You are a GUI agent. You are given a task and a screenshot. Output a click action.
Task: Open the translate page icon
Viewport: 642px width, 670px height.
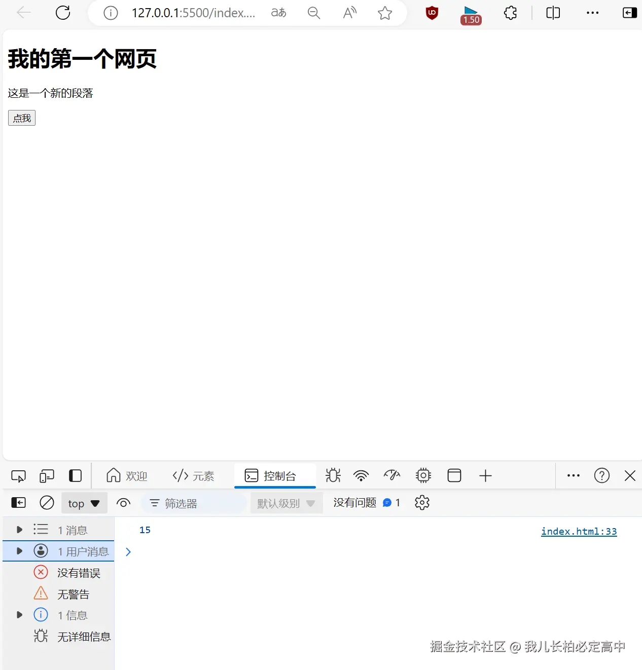pos(278,13)
